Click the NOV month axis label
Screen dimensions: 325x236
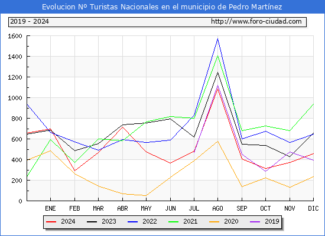tap(290, 208)
